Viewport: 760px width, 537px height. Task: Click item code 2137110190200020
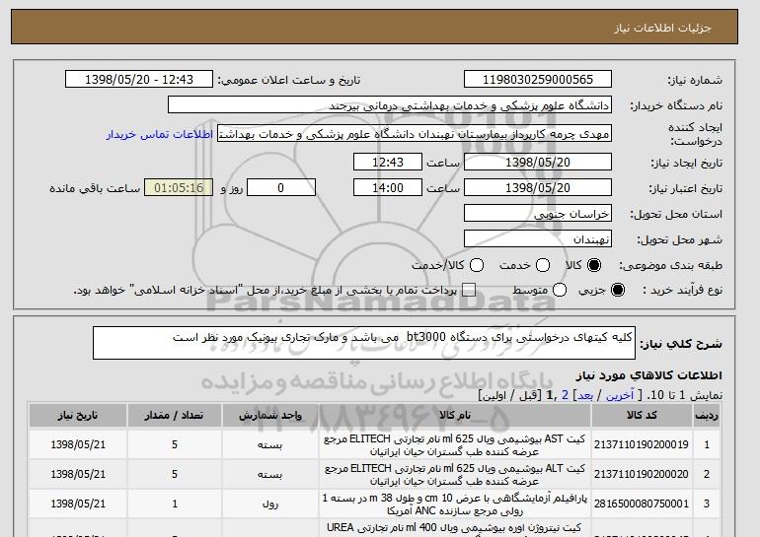[642, 474]
